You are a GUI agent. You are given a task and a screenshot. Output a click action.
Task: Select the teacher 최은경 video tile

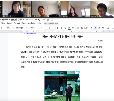pos(17,9)
